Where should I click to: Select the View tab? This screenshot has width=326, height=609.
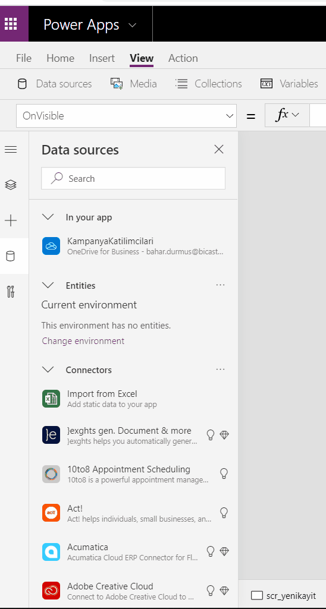142,58
